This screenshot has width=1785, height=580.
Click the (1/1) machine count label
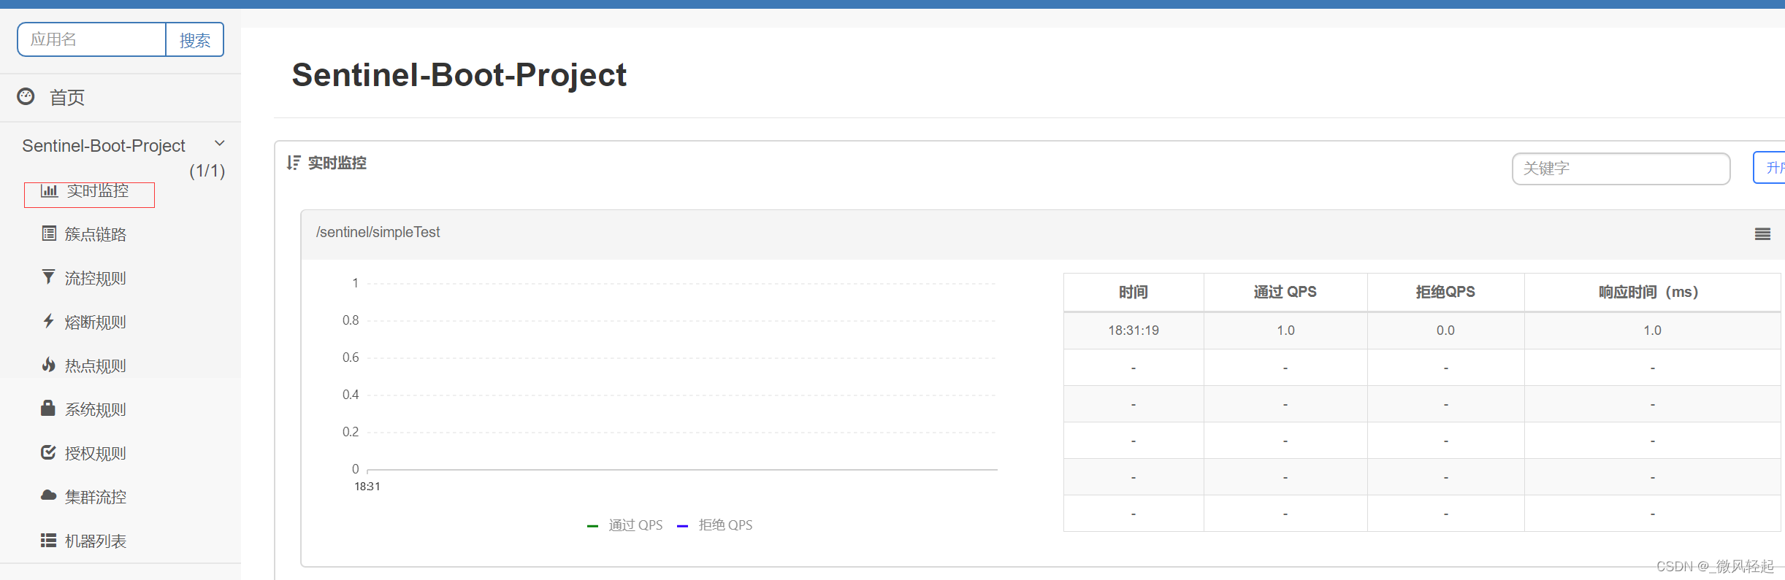point(207,171)
